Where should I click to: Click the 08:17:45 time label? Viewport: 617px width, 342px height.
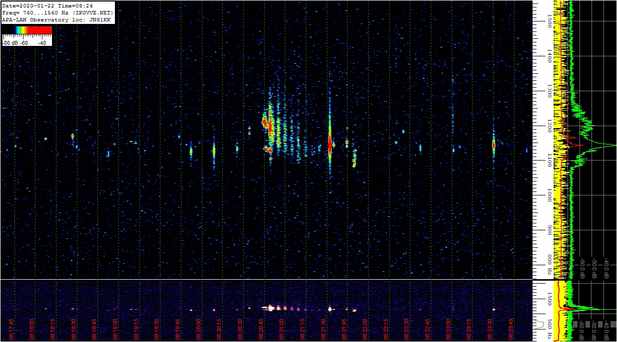pyautogui.click(x=11, y=329)
